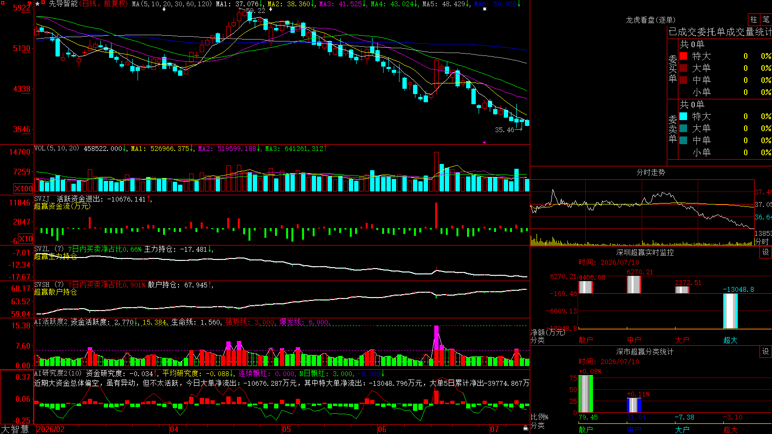Click the dark red 大单 buy-order swatch
This screenshot has width=772, height=434.
(x=683, y=68)
